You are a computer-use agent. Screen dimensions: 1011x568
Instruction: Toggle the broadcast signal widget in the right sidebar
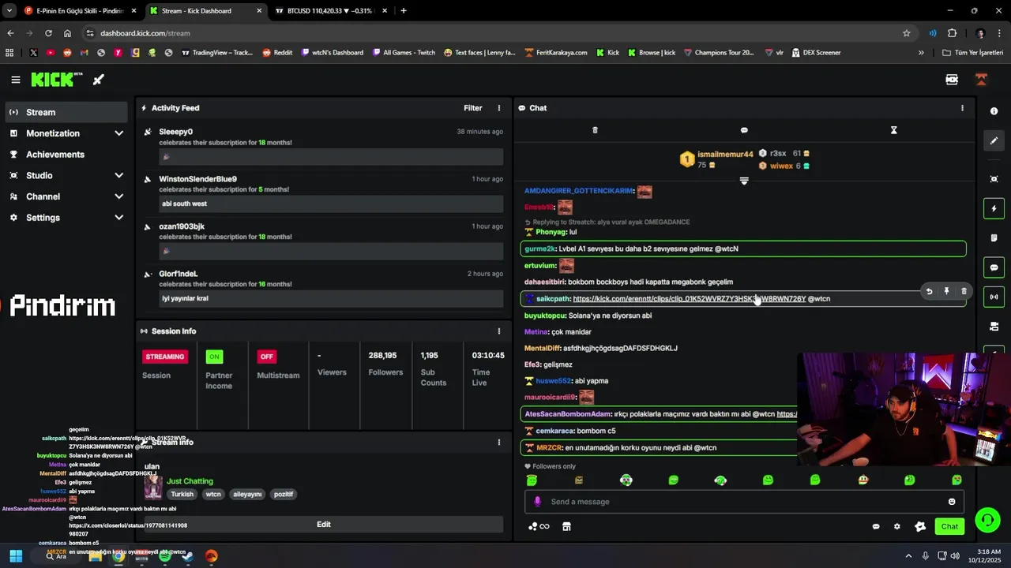pyautogui.click(x=994, y=297)
